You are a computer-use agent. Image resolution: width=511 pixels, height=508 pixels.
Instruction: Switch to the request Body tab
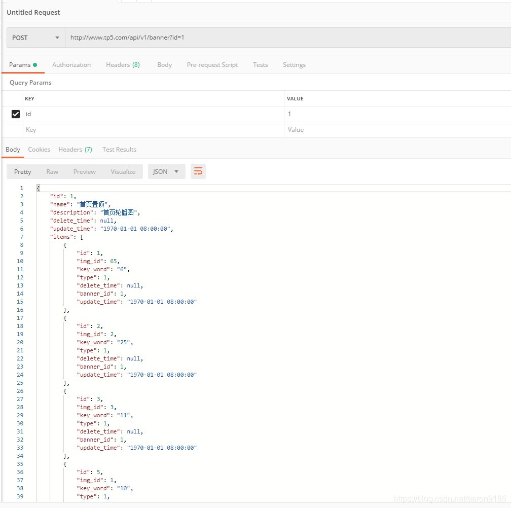pos(164,65)
